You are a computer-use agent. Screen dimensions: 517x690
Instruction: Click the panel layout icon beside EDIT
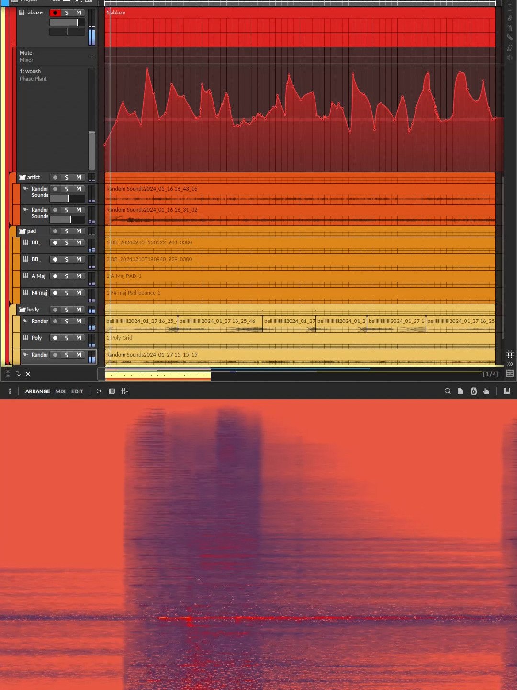pos(112,391)
